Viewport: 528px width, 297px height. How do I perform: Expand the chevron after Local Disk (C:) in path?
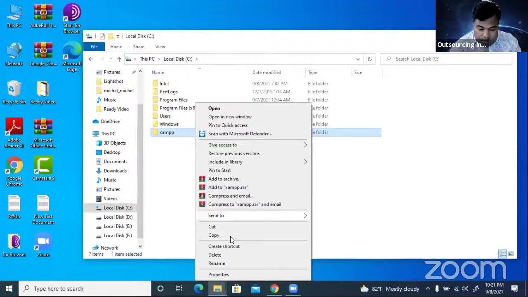197,59
